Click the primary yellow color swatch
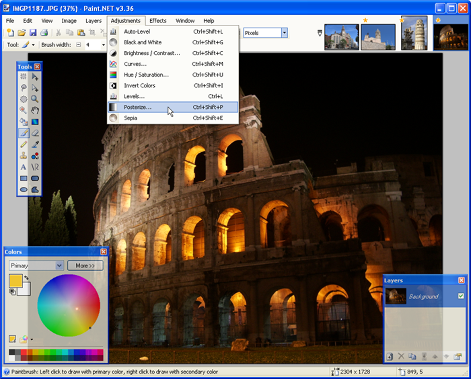471x379 pixels. (x=15, y=281)
